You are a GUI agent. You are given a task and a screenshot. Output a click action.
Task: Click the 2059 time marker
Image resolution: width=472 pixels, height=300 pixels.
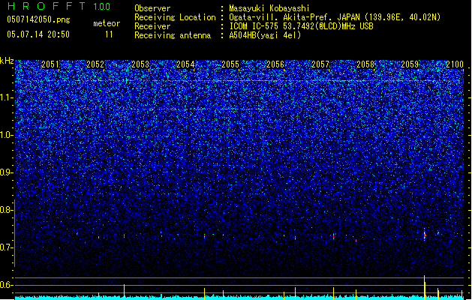coord(410,64)
